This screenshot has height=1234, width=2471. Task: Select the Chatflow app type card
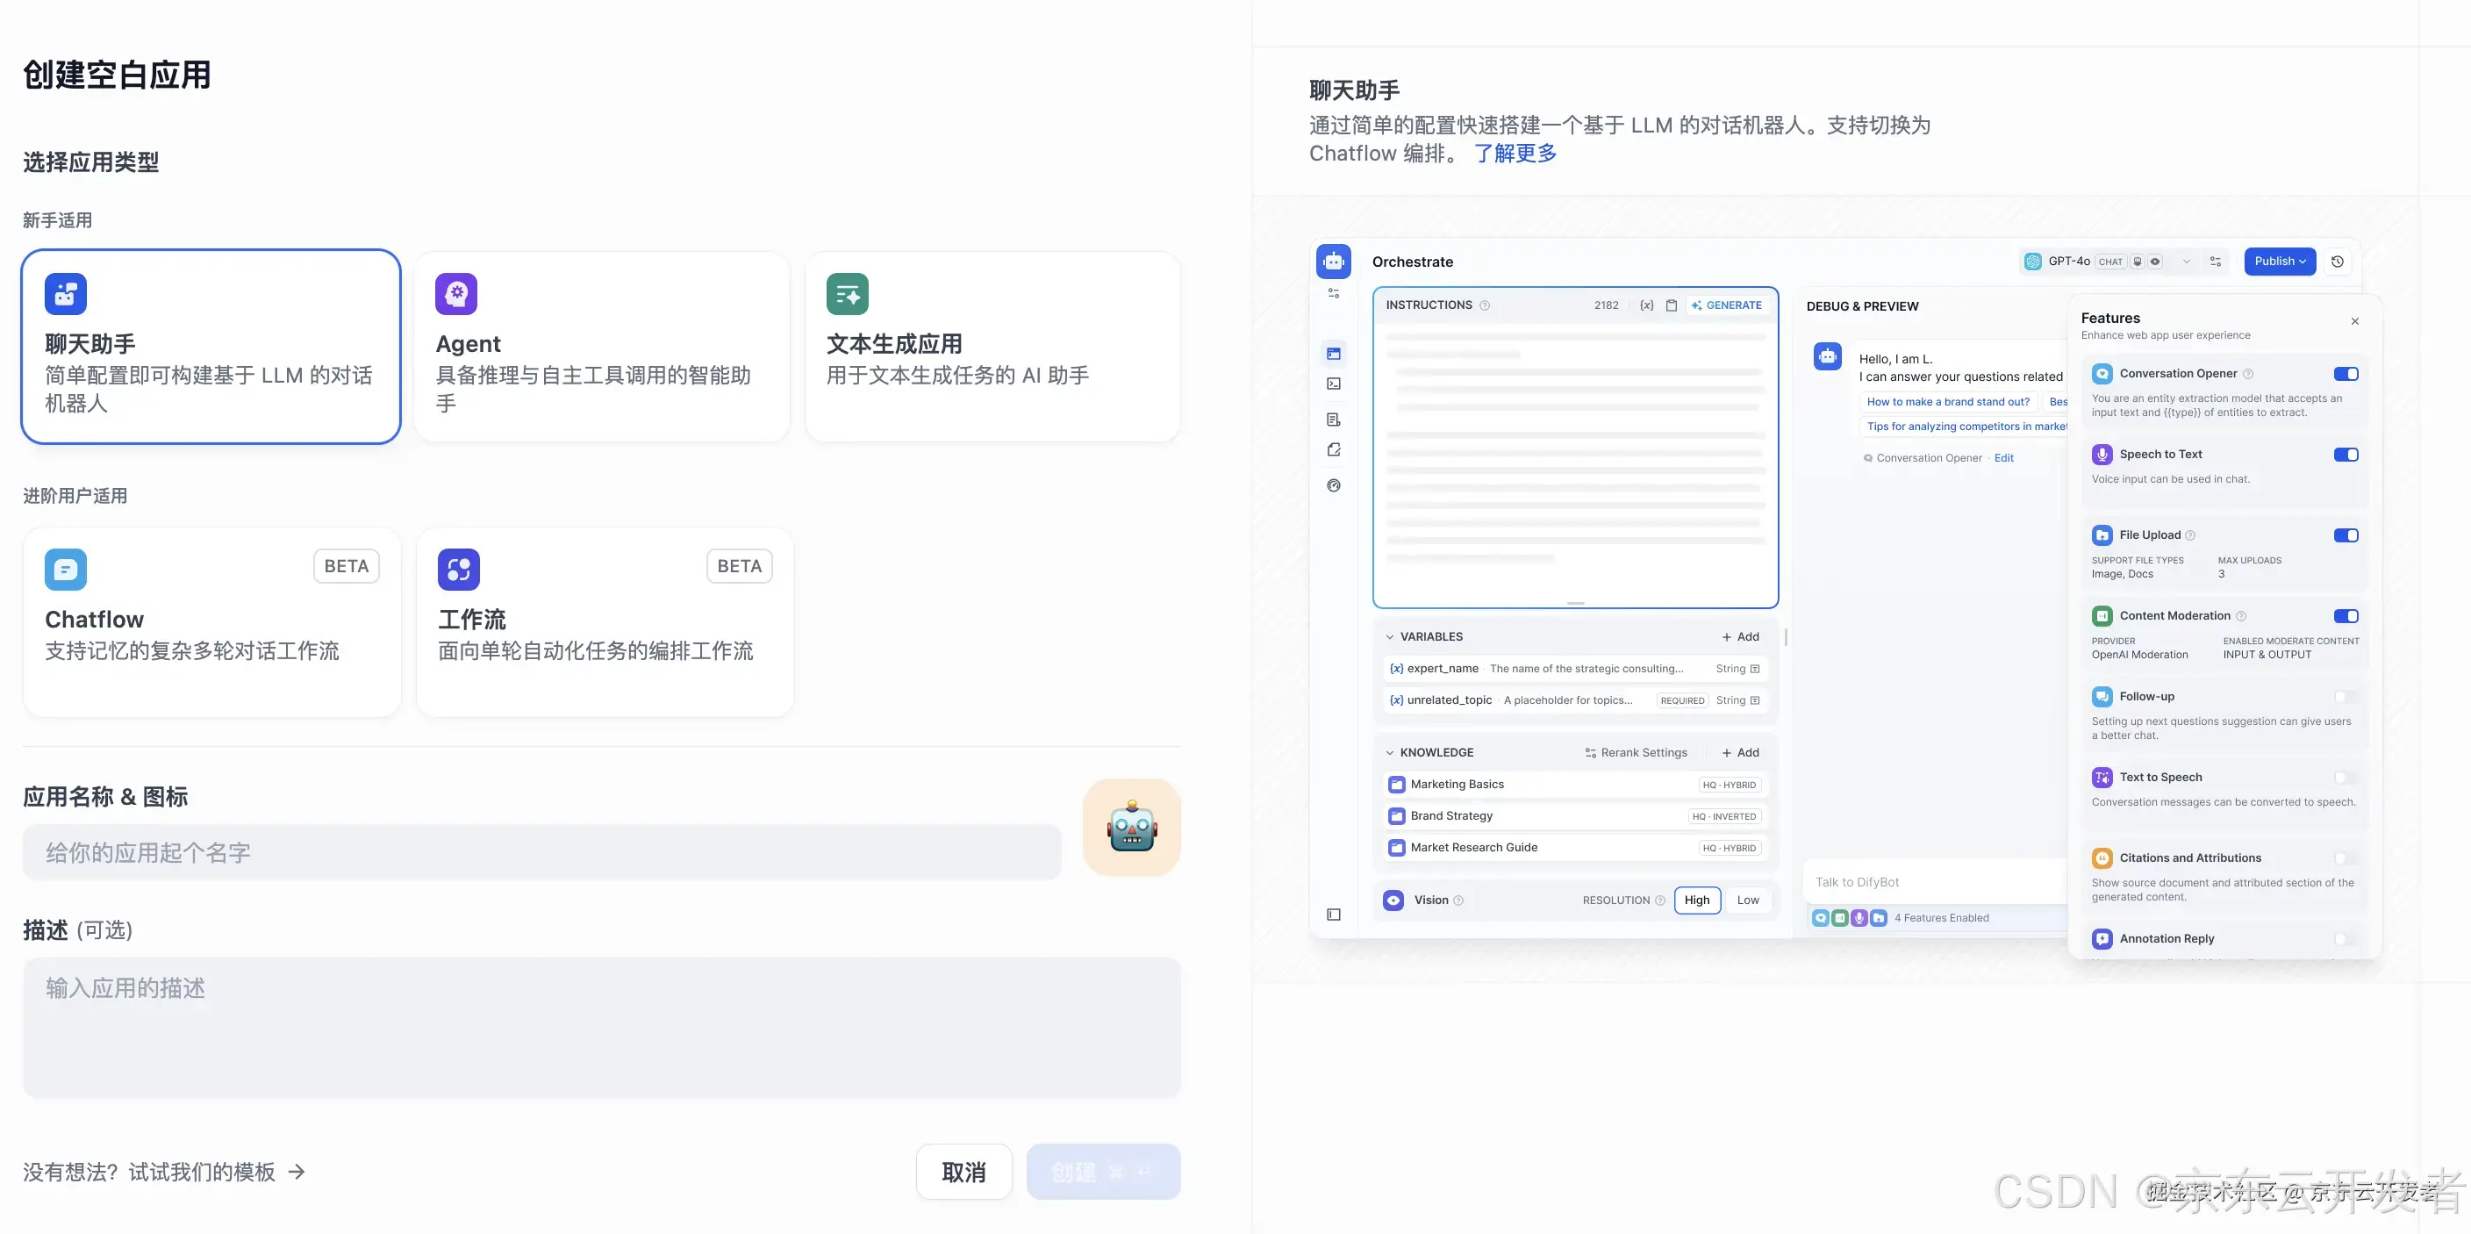211,621
